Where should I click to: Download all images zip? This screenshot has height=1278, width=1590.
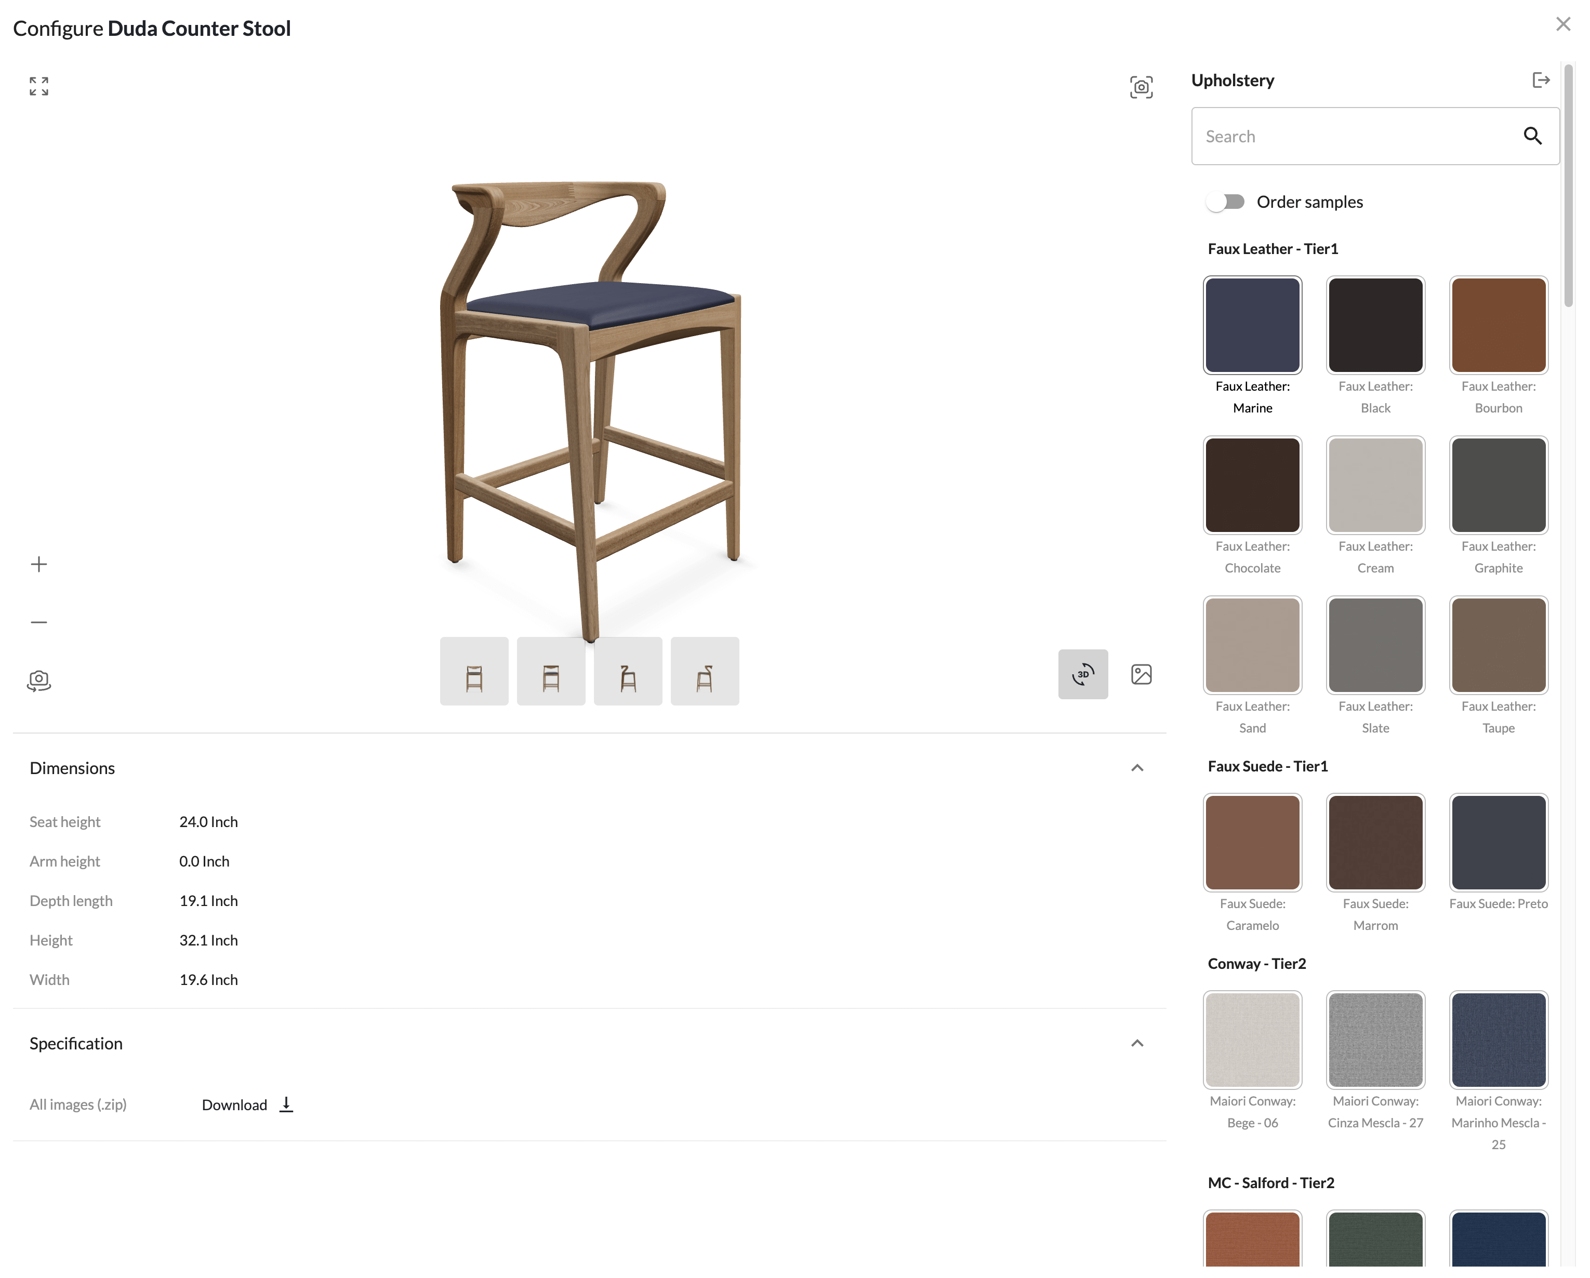point(248,1104)
